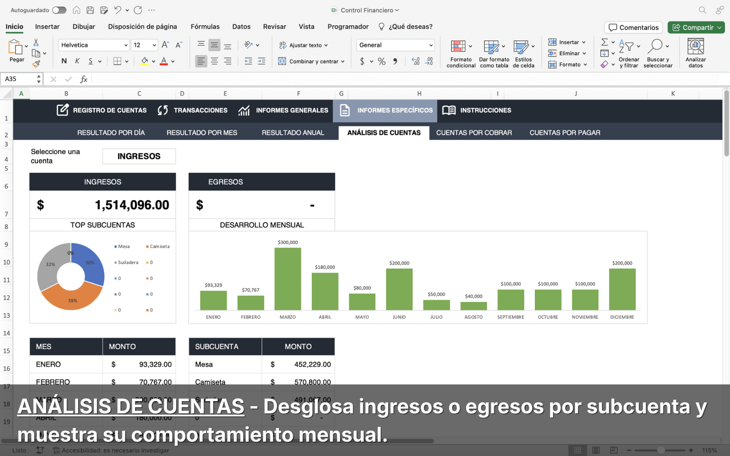730x456 pixels.
Task: Open the Helvetica font name dropdown
Action: click(x=125, y=45)
